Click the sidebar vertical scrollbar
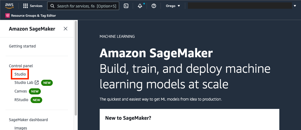The height and width of the screenshot is (130, 301). 76,69
